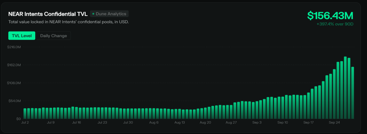Click the Sep 3 x-axis label
Viewport: 367px width, 134px height.
click(257, 122)
